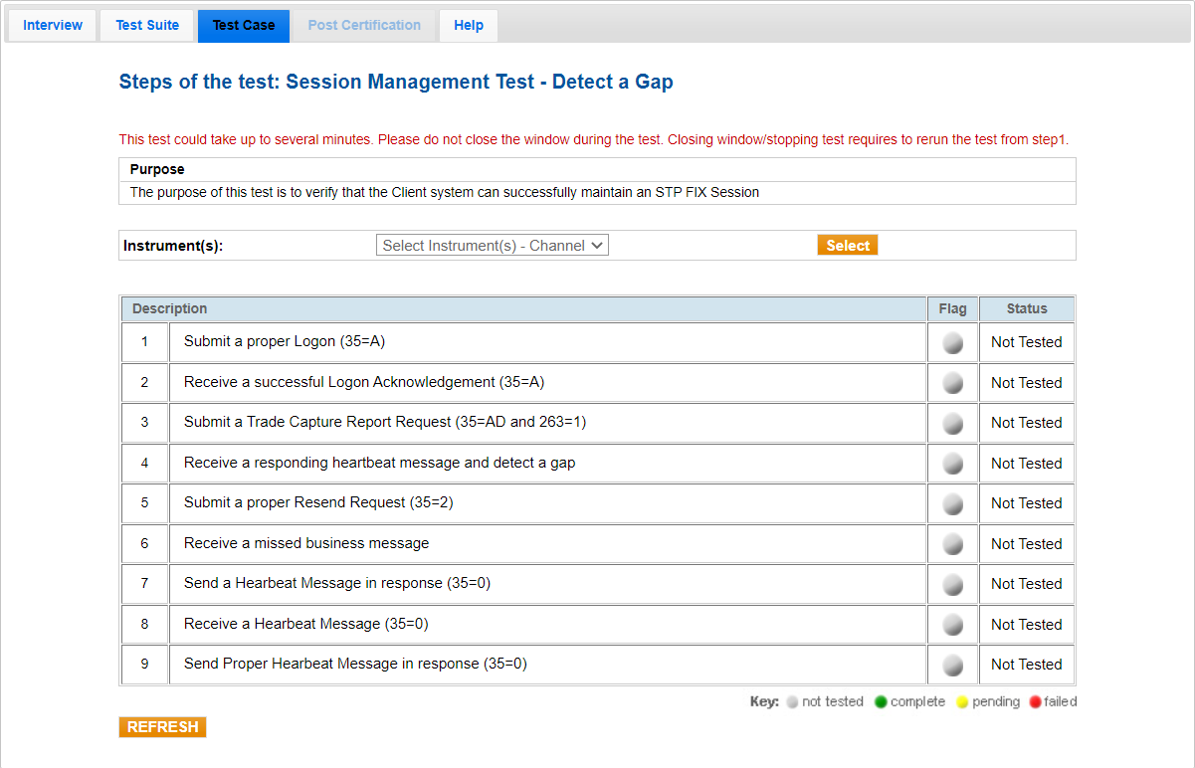Click flag icon for step 8 Receive Hearbeat
Image resolution: width=1195 pixels, height=768 pixels.
coord(952,625)
